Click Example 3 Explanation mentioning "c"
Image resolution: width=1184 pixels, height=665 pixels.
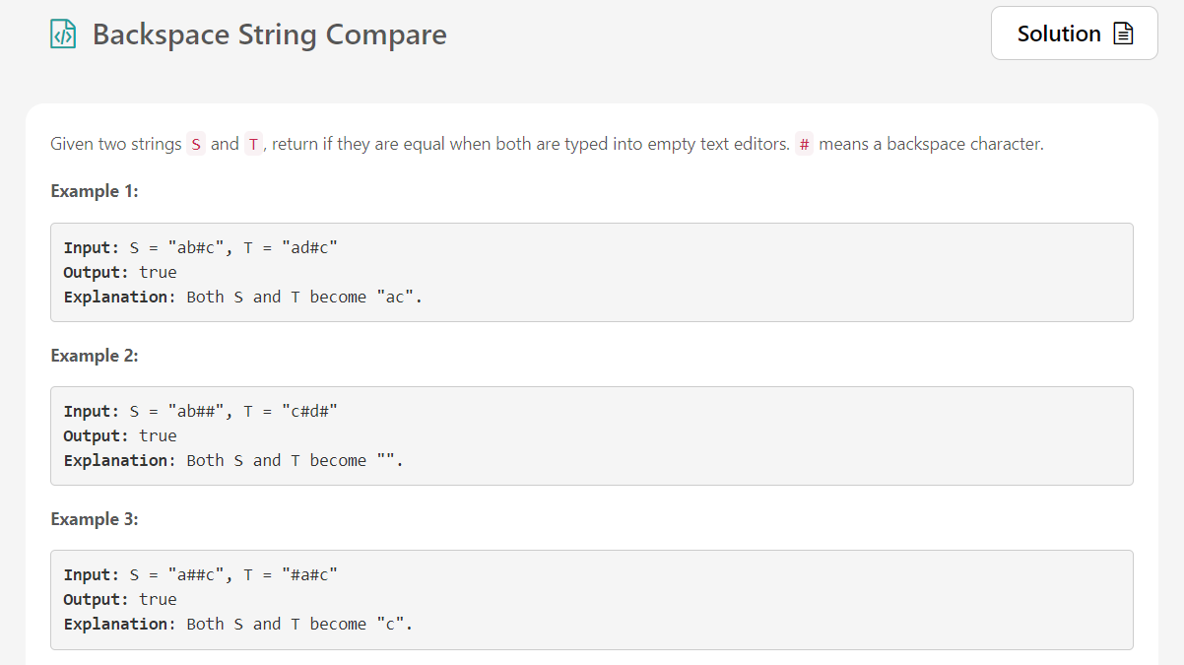tap(237, 624)
